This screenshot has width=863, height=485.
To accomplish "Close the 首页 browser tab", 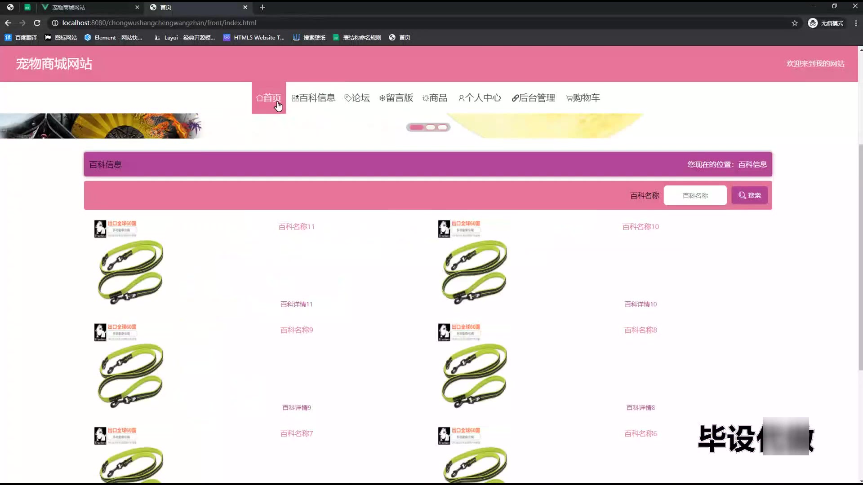I will coord(245,7).
